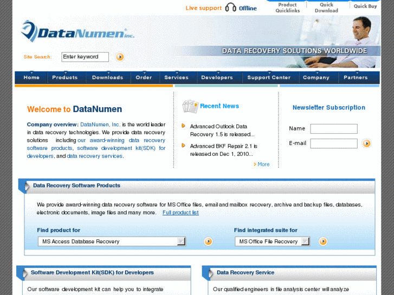
Task: Click the Site Search keyword field
Action: pos(85,57)
